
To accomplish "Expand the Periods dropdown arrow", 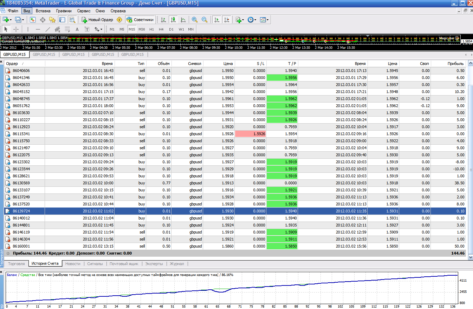I will pyautogui.click(x=255, y=20).
